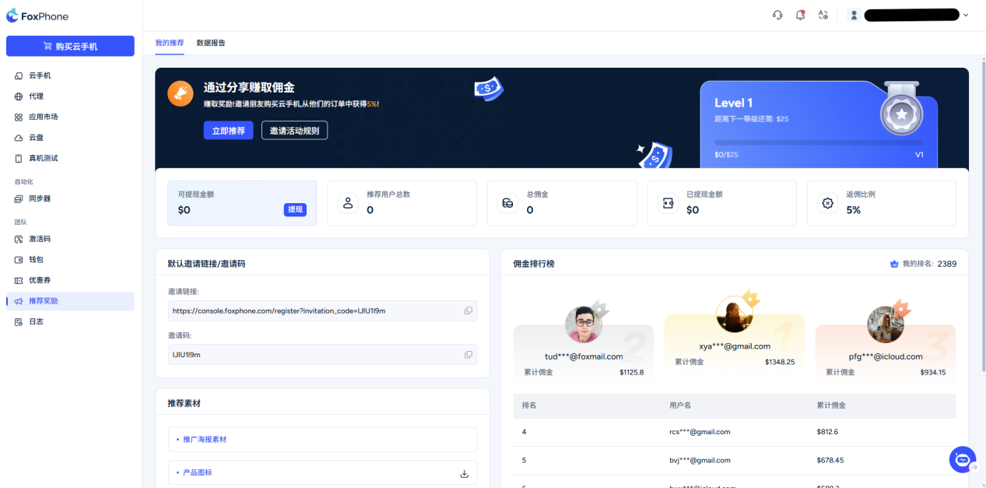This screenshot has height=488, width=986.
Task: Open the floating chat assistant icon
Action: (x=962, y=459)
